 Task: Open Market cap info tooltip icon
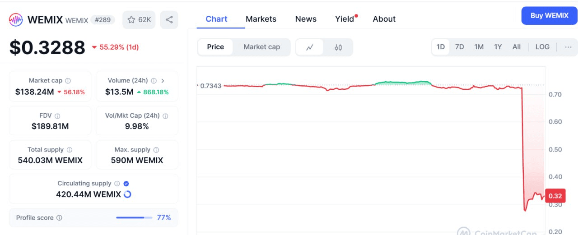[x=68, y=81]
